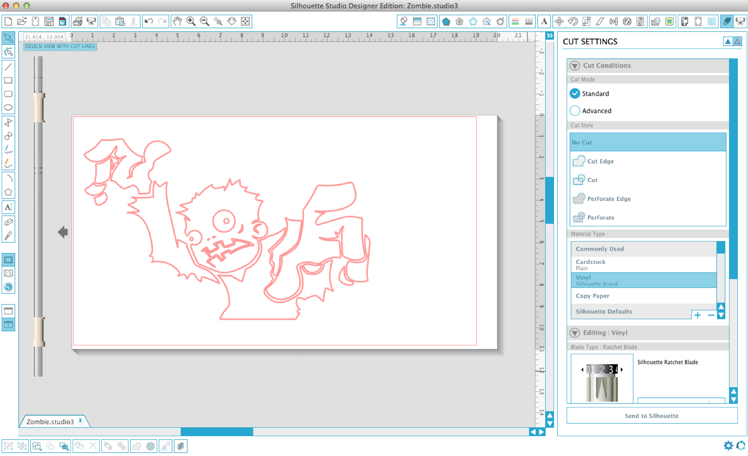This screenshot has width=748, height=456.
Task: Click the grey left arrow beside the mat
Action: pyautogui.click(x=63, y=232)
